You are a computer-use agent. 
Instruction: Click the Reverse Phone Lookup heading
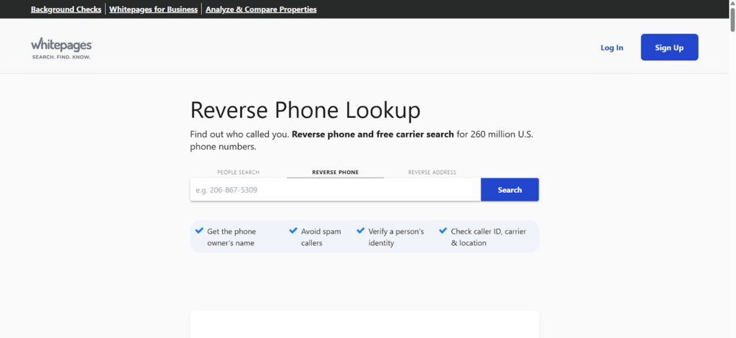point(305,110)
